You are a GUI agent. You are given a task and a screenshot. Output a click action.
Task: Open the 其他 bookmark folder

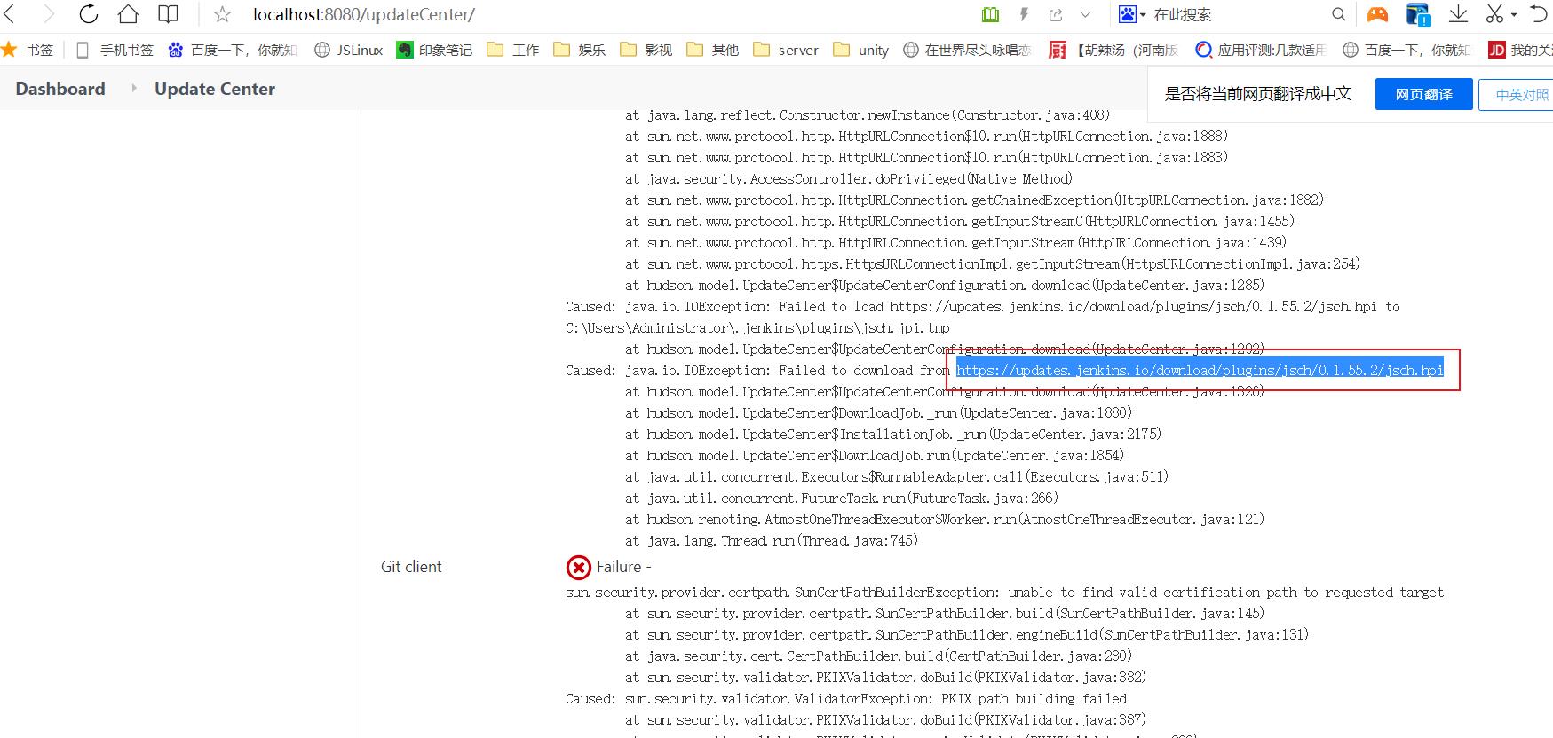[713, 50]
